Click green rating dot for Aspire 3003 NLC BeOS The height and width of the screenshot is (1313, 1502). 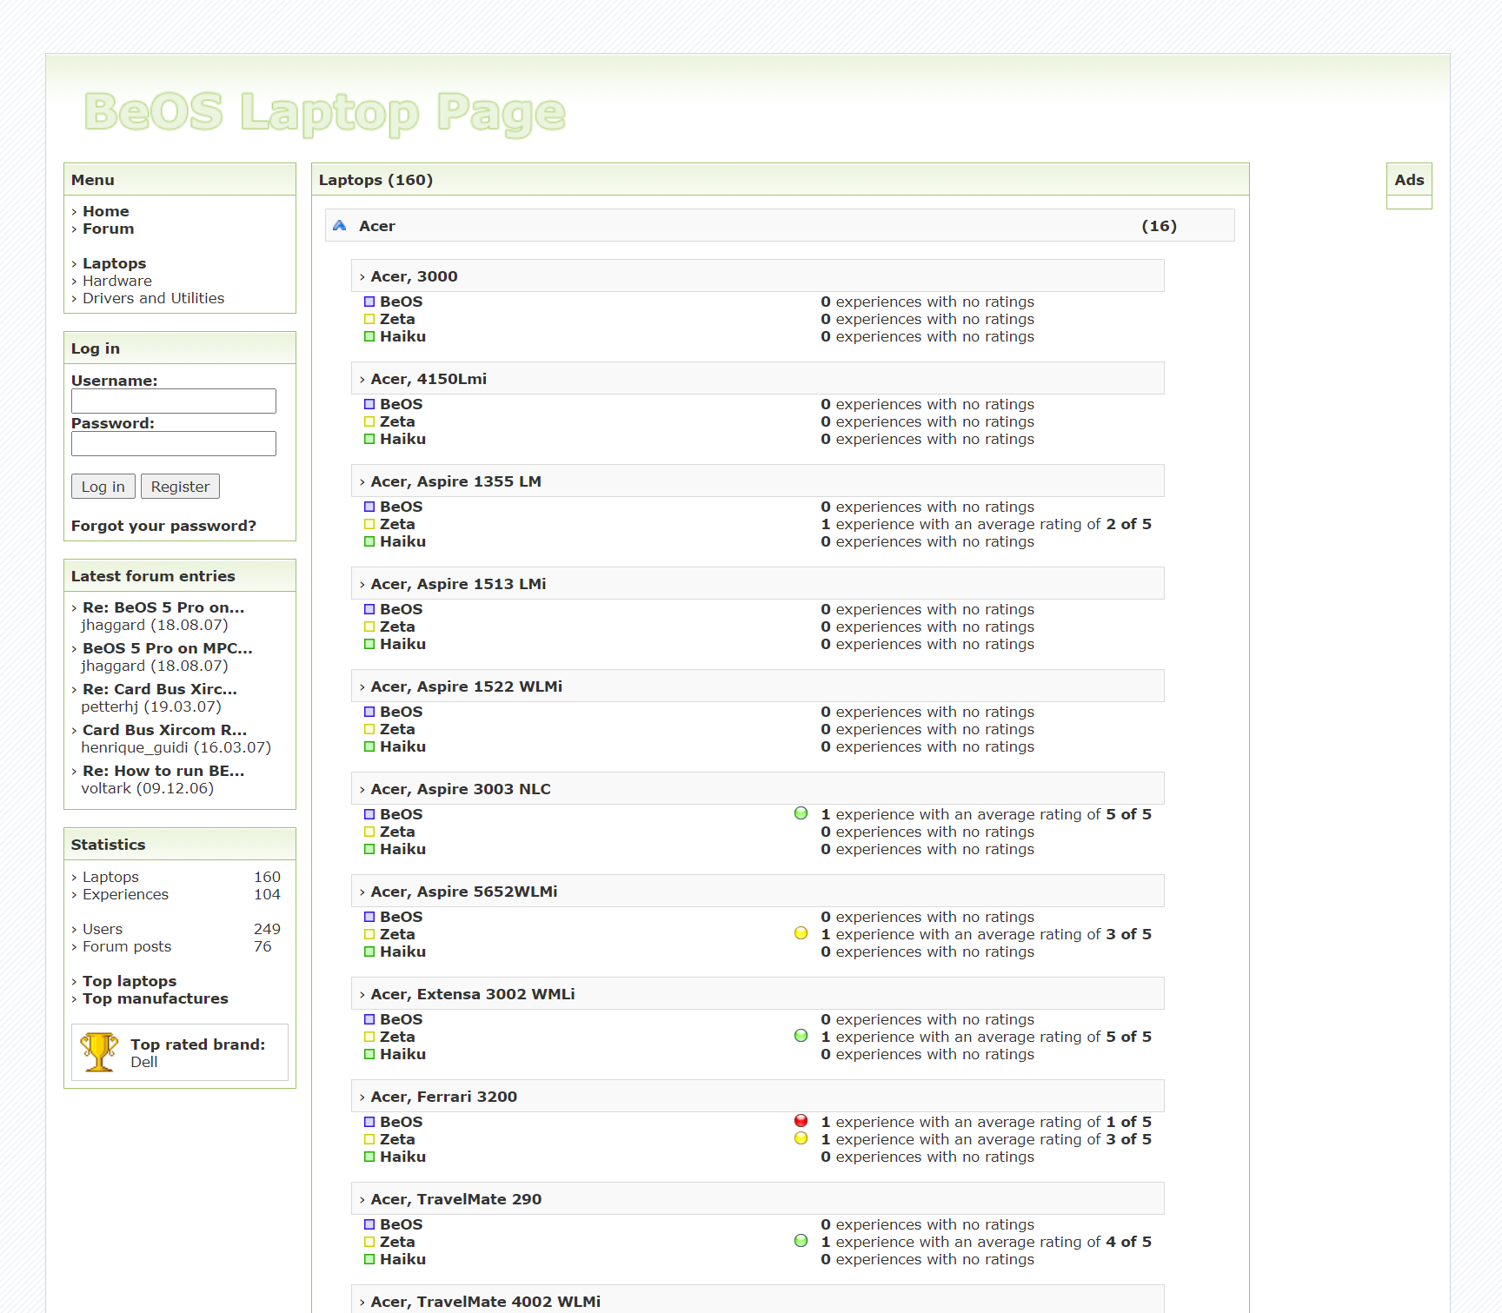[801, 813]
